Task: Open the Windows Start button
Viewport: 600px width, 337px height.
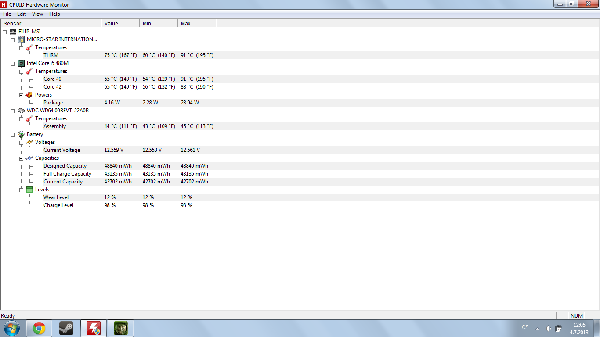Action: point(11,328)
